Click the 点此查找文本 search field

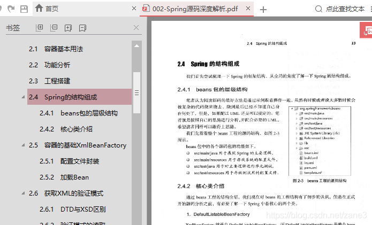click(x=345, y=9)
